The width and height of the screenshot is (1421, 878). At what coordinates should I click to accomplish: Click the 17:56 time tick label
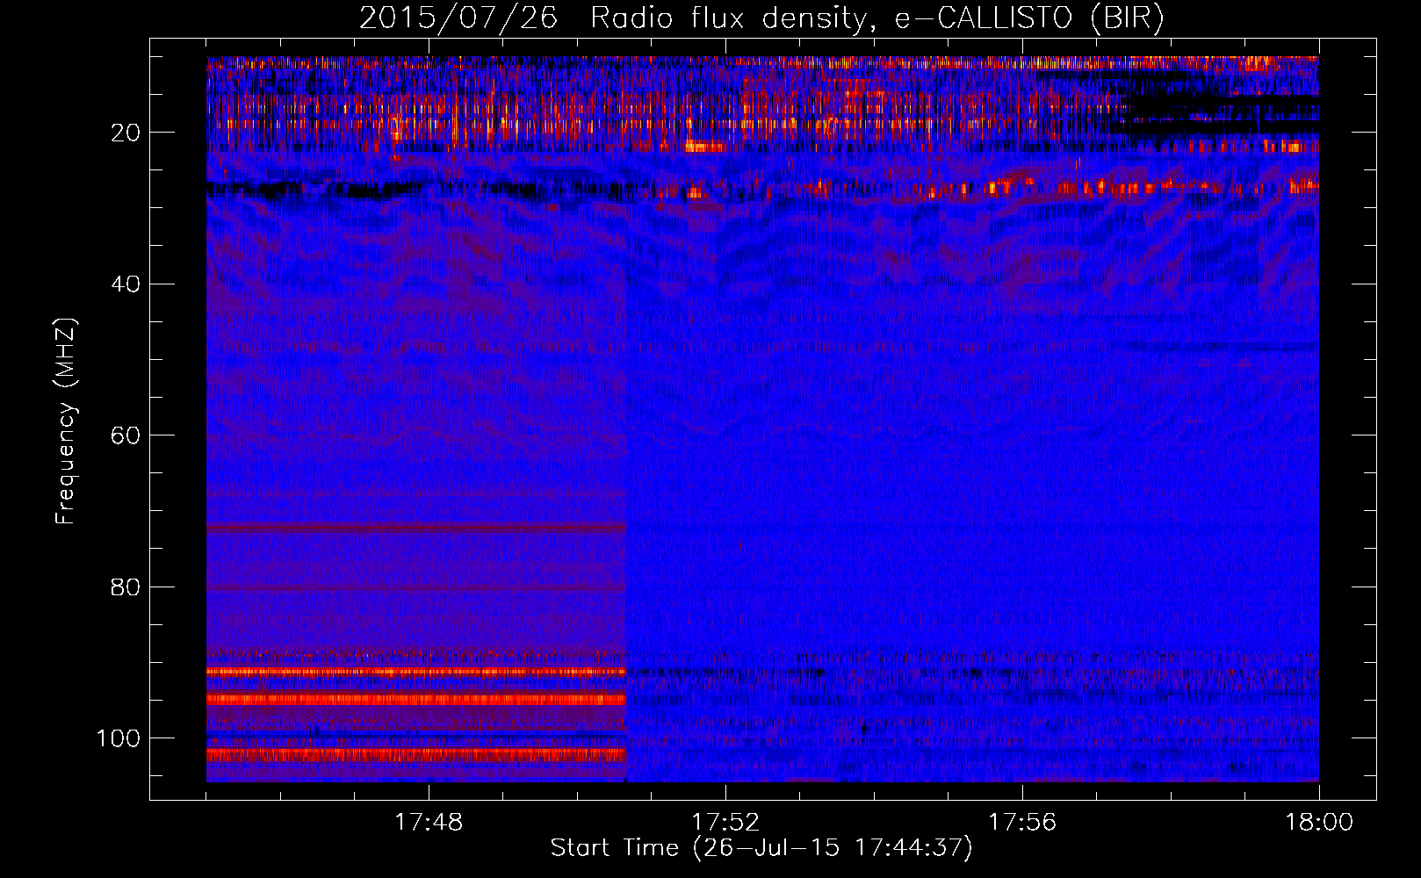tap(1022, 823)
